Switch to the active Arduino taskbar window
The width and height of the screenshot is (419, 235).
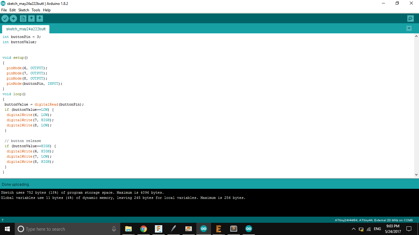coord(203,229)
